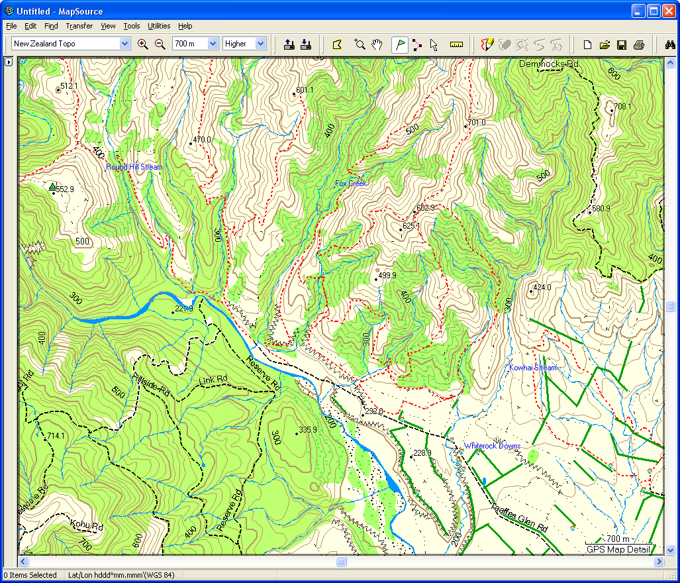This screenshot has width=680, height=583.
Task: Open the Utilities menu
Action: 159,26
